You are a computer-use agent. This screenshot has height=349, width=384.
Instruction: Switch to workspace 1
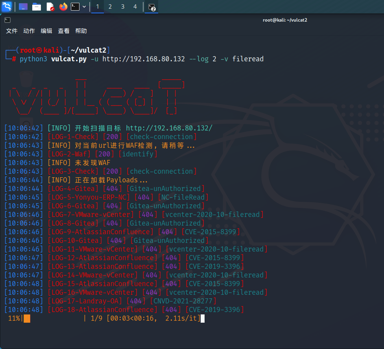[98, 7]
